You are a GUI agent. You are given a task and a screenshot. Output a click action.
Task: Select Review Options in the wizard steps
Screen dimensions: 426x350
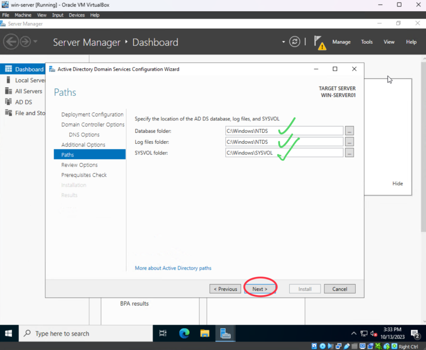pyautogui.click(x=79, y=165)
